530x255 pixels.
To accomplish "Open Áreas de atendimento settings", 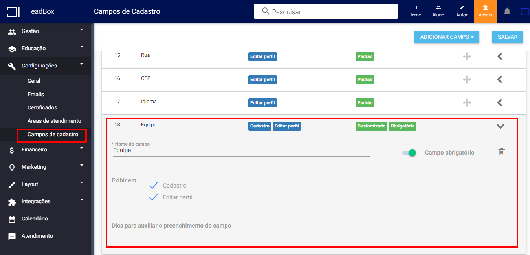I will pyautogui.click(x=54, y=121).
